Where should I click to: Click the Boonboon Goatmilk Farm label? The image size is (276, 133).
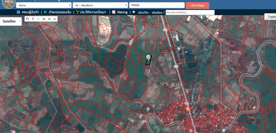(136, 110)
